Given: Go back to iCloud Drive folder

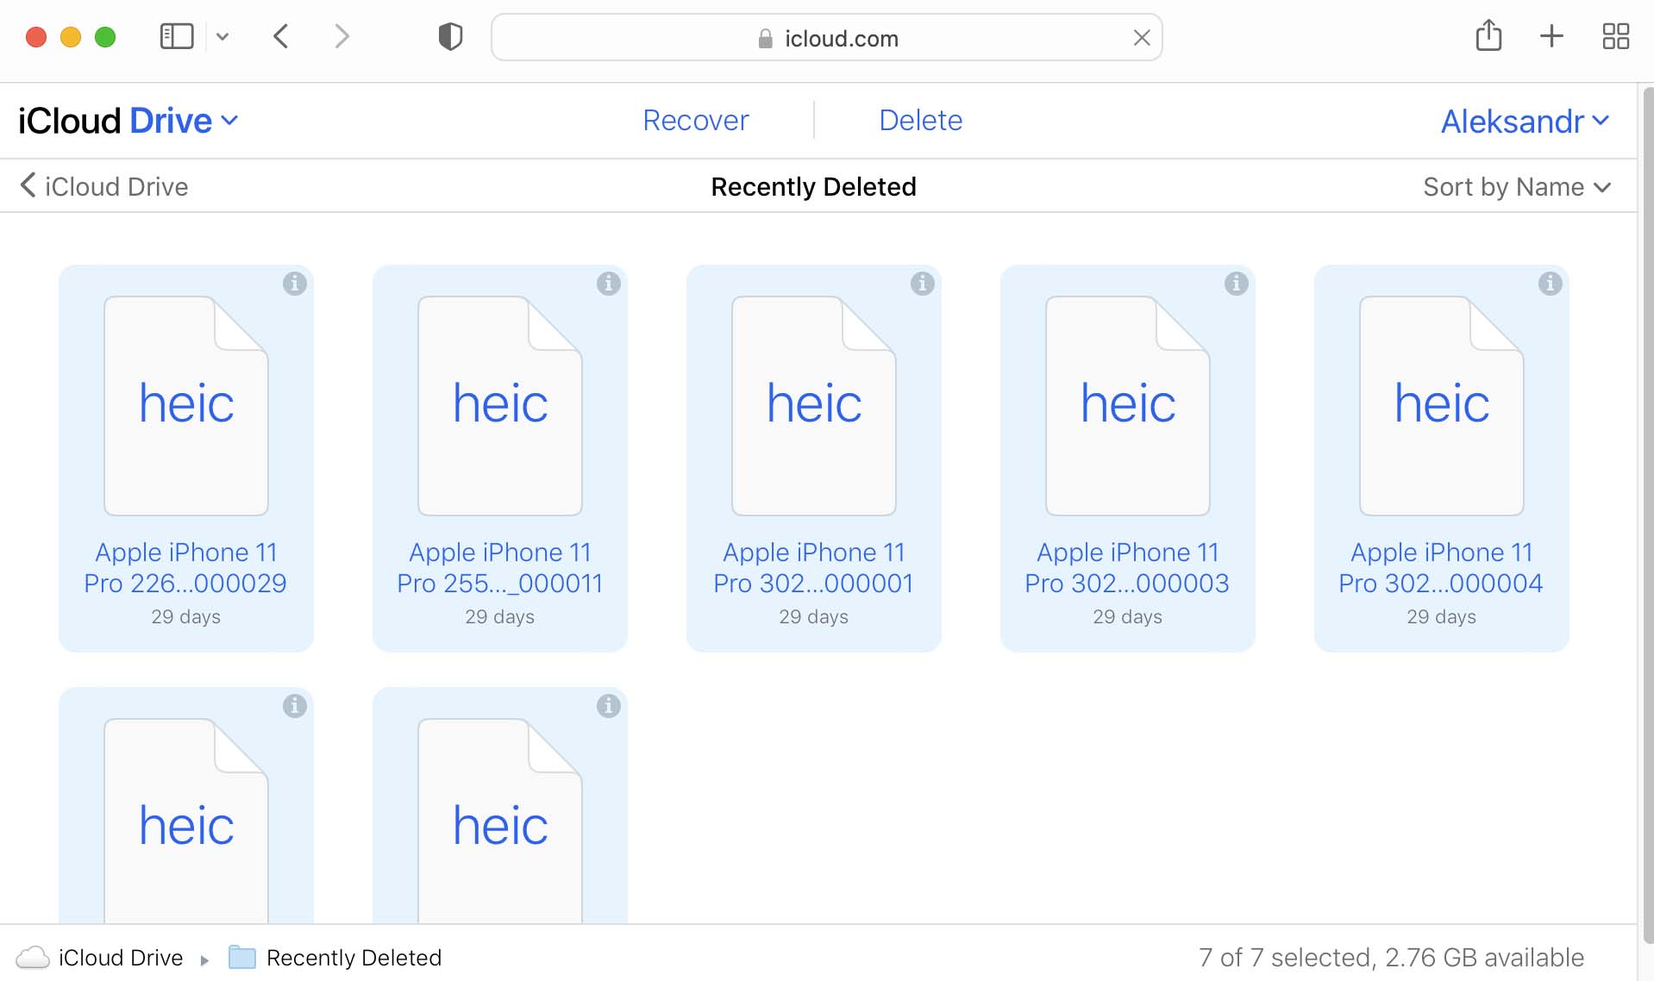Looking at the screenshot, I should point(104,186).
